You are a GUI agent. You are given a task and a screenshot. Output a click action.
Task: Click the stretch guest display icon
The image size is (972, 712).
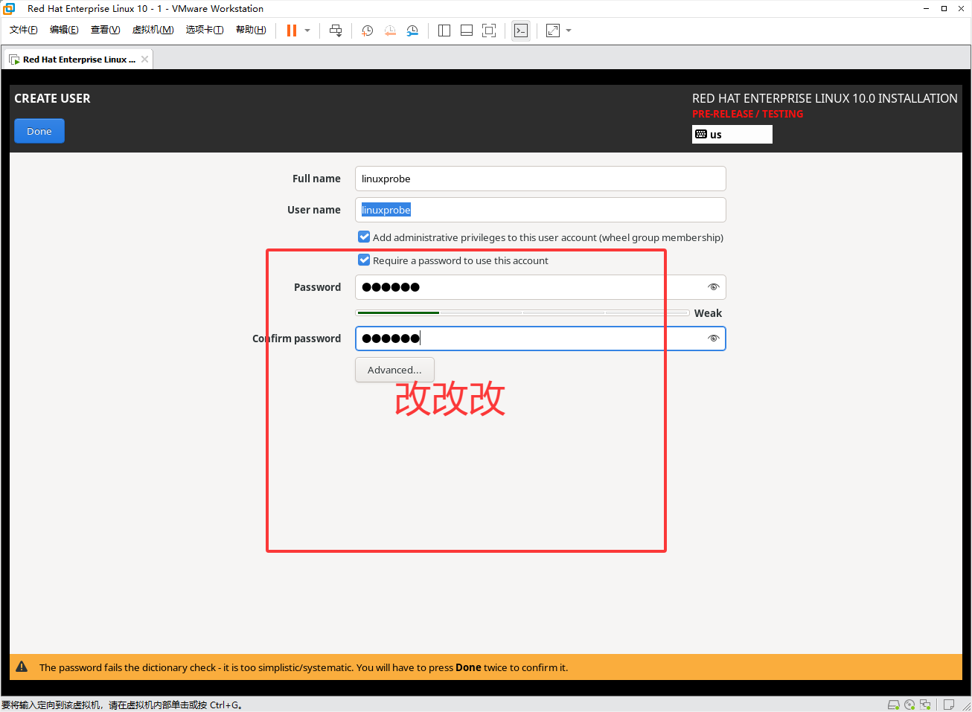[x=553, y=31]
